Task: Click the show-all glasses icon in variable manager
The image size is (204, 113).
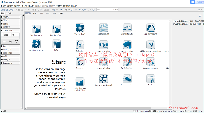Action: [4, 42]
